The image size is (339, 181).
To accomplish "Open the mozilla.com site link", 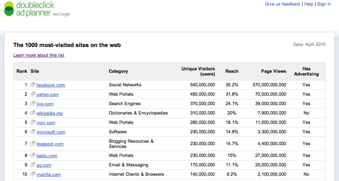I will 49,174.
